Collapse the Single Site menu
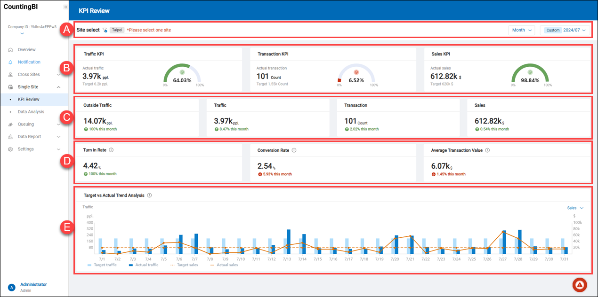This screenshot has height=297, width=598. coord(58,86)
